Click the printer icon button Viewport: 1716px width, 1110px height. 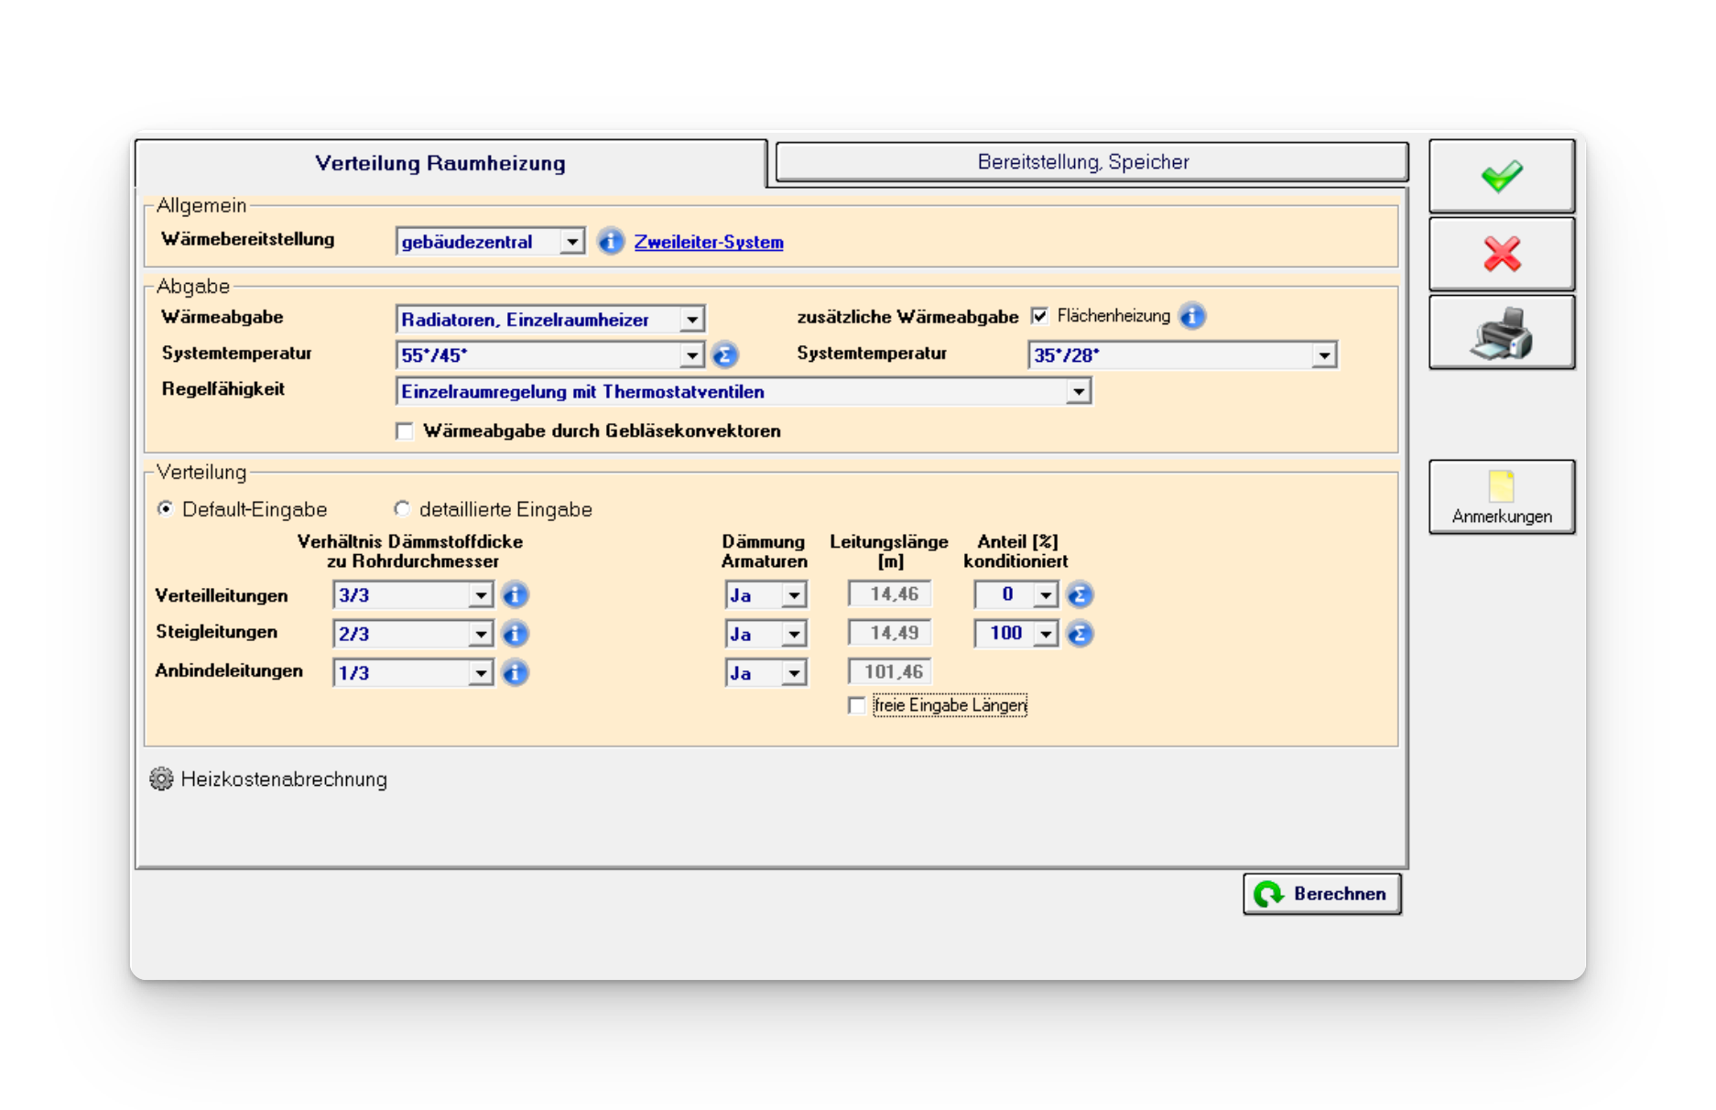(1501, 332)
